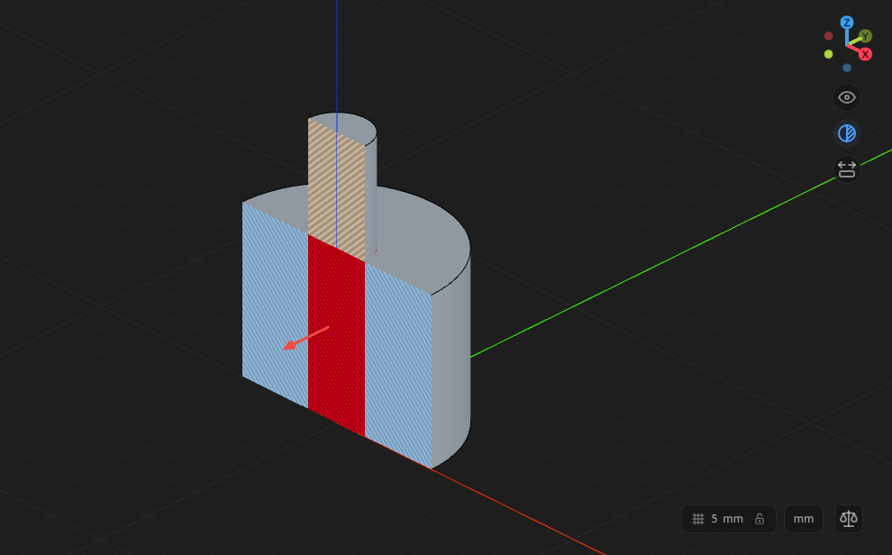
Task: Open the measure dimension tool icon
Action: pos(847,169)
